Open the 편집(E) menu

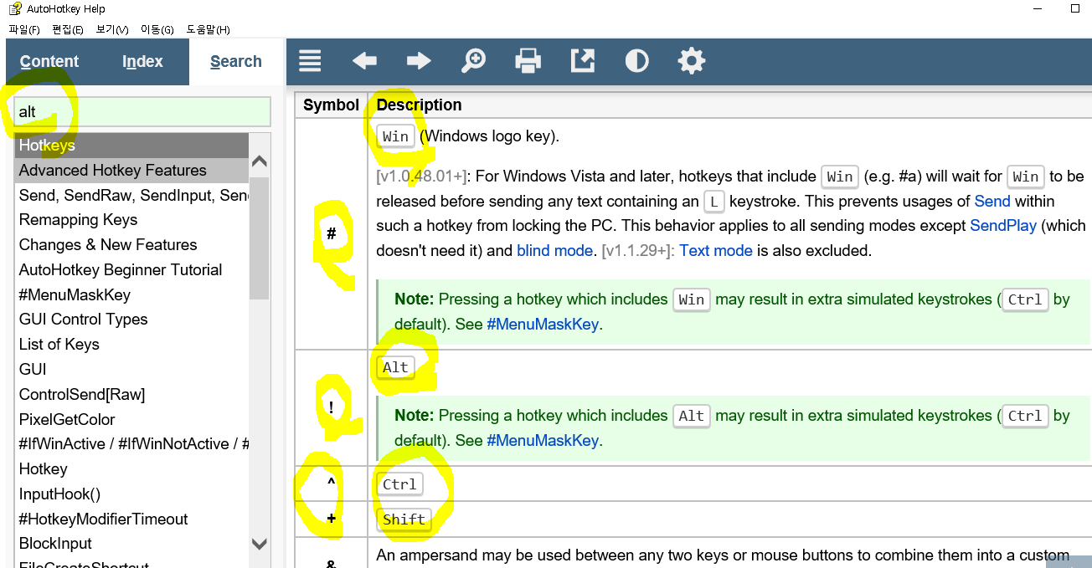68,29
